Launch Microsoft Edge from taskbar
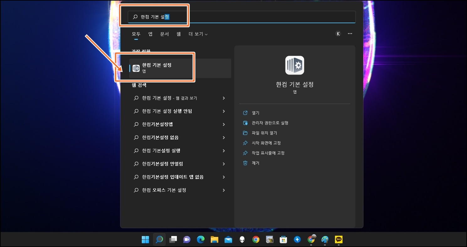Image resolution: width=467 pixels, height=247 pixels. (201, 239)
